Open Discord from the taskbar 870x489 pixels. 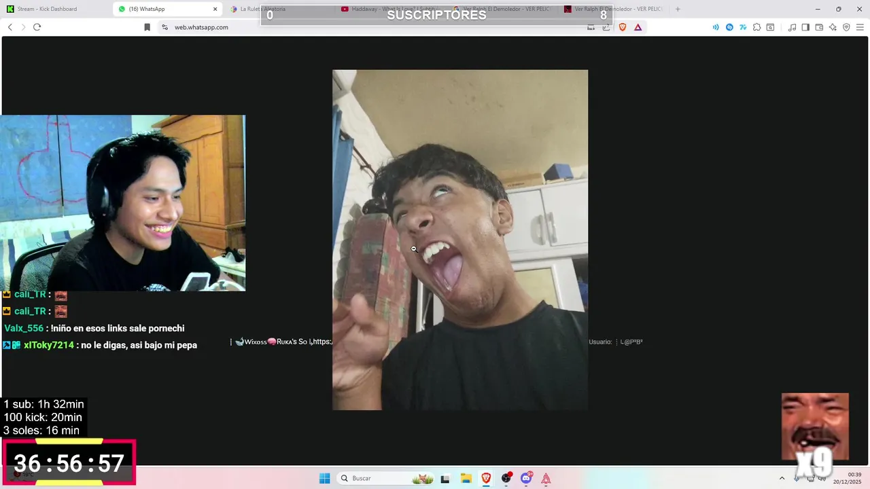point(526,478)
